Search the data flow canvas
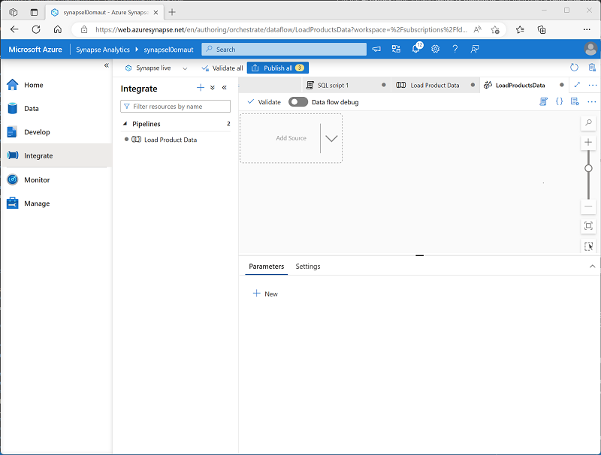 (588, 122)
